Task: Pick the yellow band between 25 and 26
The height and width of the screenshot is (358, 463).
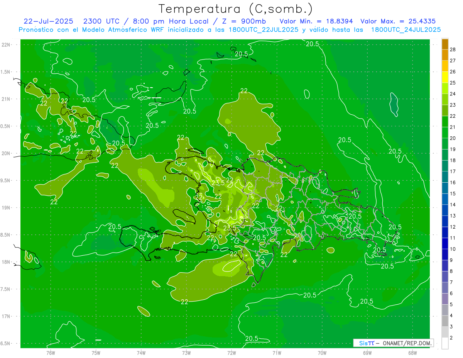Action: pos(445,77)
